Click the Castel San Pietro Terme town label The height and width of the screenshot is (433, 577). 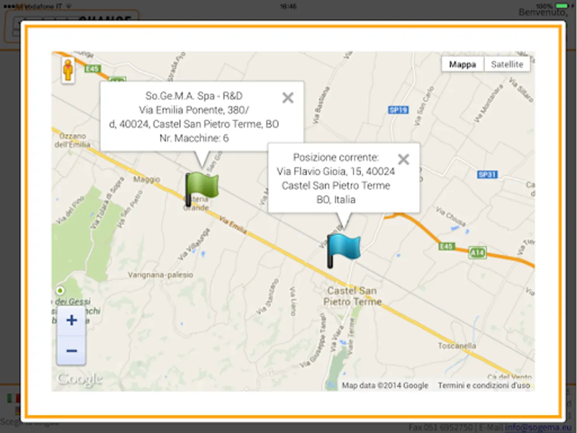point(352,296)
